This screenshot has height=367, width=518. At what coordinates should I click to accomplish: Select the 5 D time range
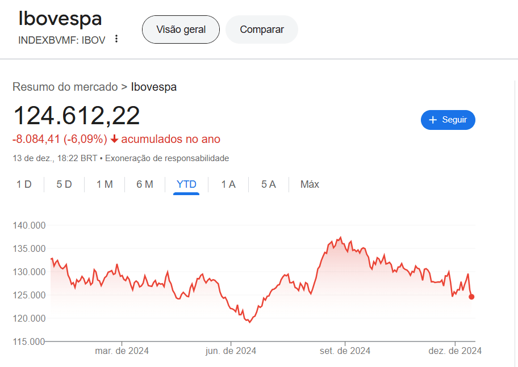[64, 184]
